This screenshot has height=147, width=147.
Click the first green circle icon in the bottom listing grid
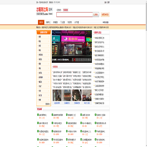38,115
